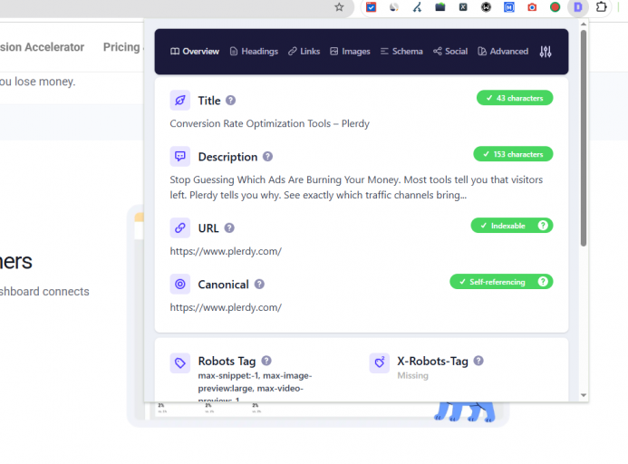Open Pricing menu on Plerdy page
Viewport: 628px width, 464px height.
coord(121,47)
